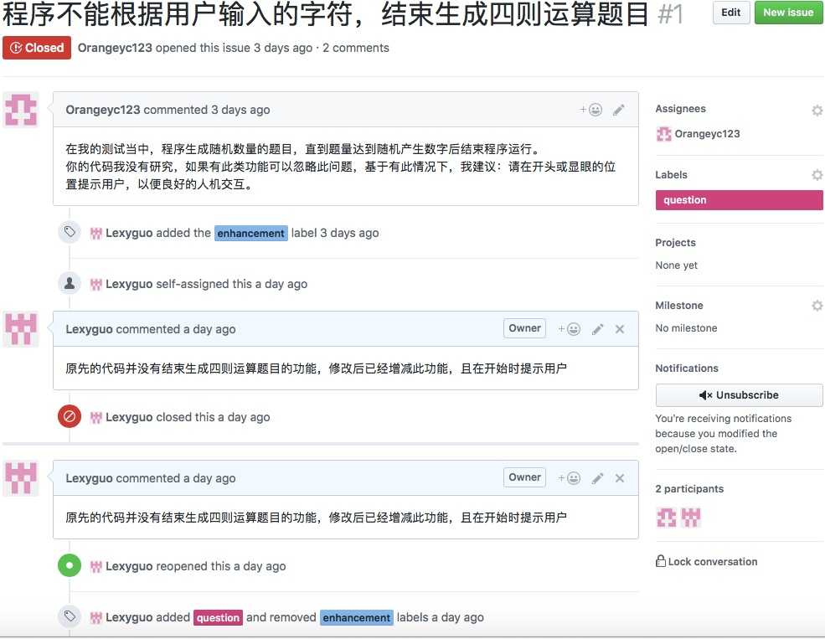Click the question label in timeline event
The height and width of the screenshot is (639, 825).
coord(218,617)
